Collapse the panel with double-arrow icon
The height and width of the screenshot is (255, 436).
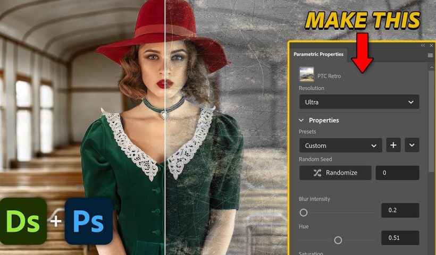[x=423, y=46]
